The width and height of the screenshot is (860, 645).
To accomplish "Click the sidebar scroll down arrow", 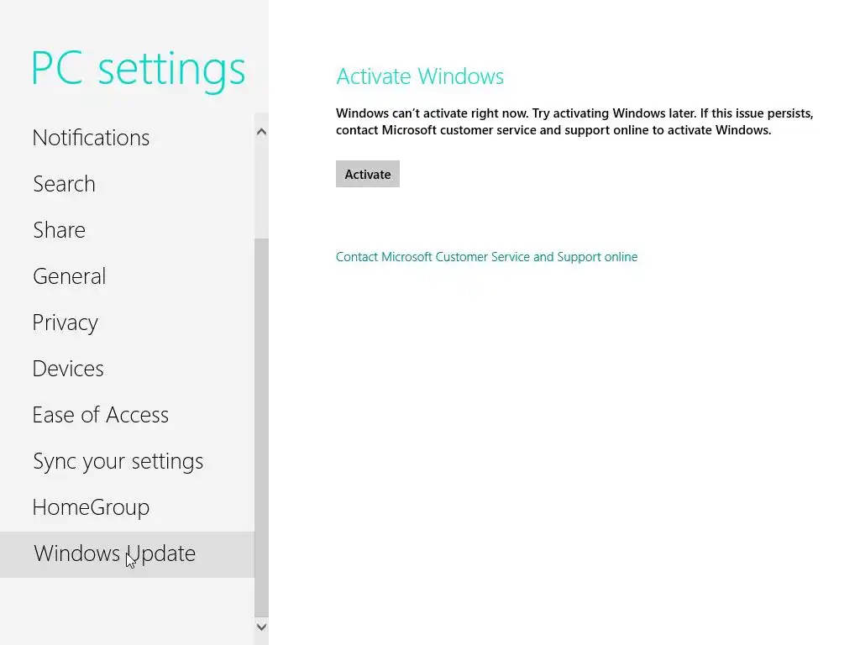I will [x=262, y=627].
